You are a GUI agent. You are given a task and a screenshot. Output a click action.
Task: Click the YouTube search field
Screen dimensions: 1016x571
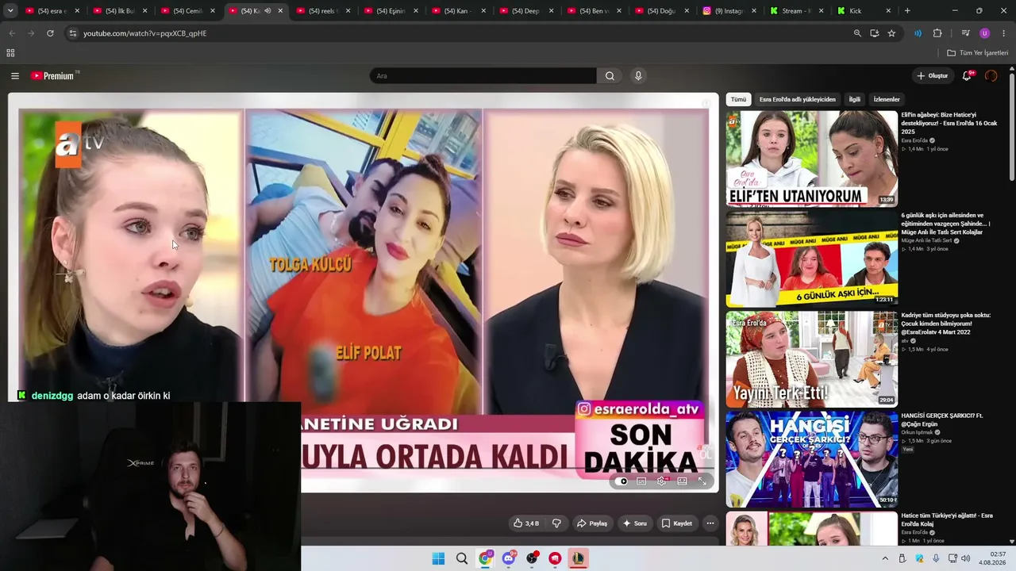pos(483,76)
